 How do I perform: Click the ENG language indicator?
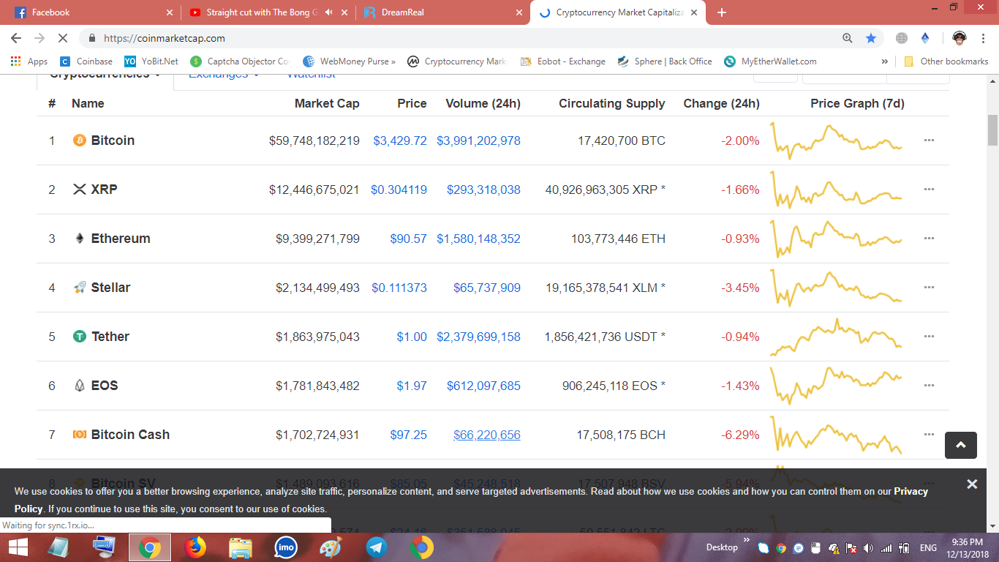click(x=928, y=548)
